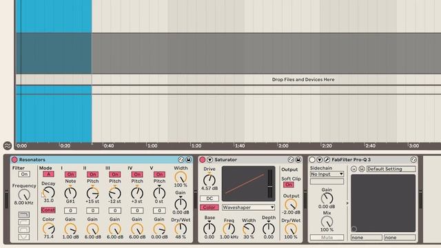The height and width of the screenshot is (248, 441).
Task: Select the bottom notch filter type icon
Action: [24, 237]
